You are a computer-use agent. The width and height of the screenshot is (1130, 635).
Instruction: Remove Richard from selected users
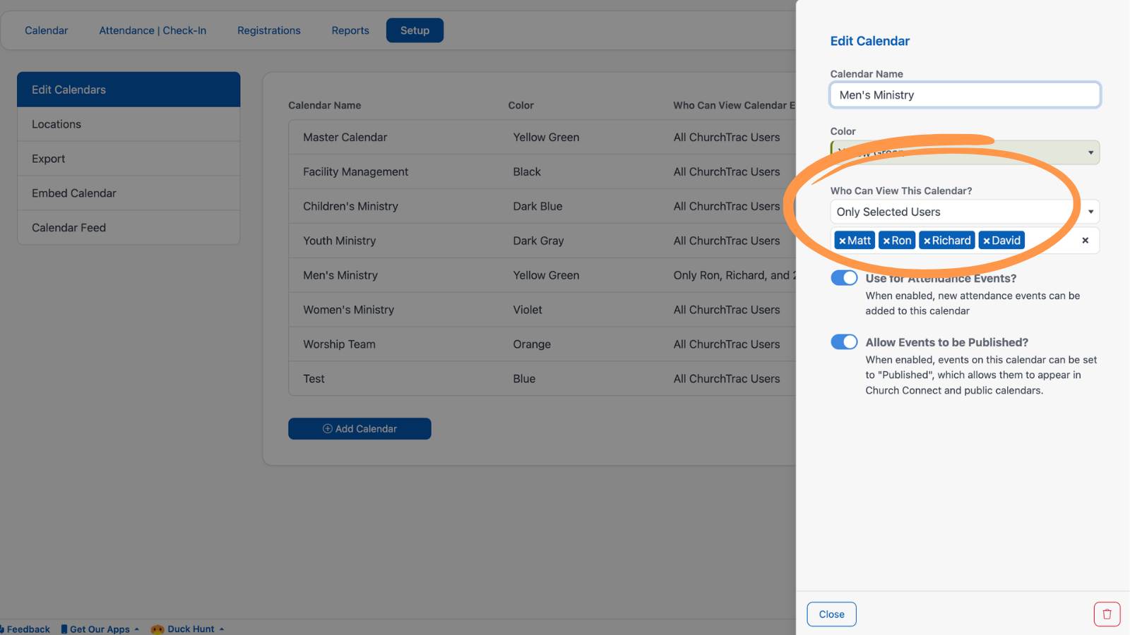(x=927, y=241)
